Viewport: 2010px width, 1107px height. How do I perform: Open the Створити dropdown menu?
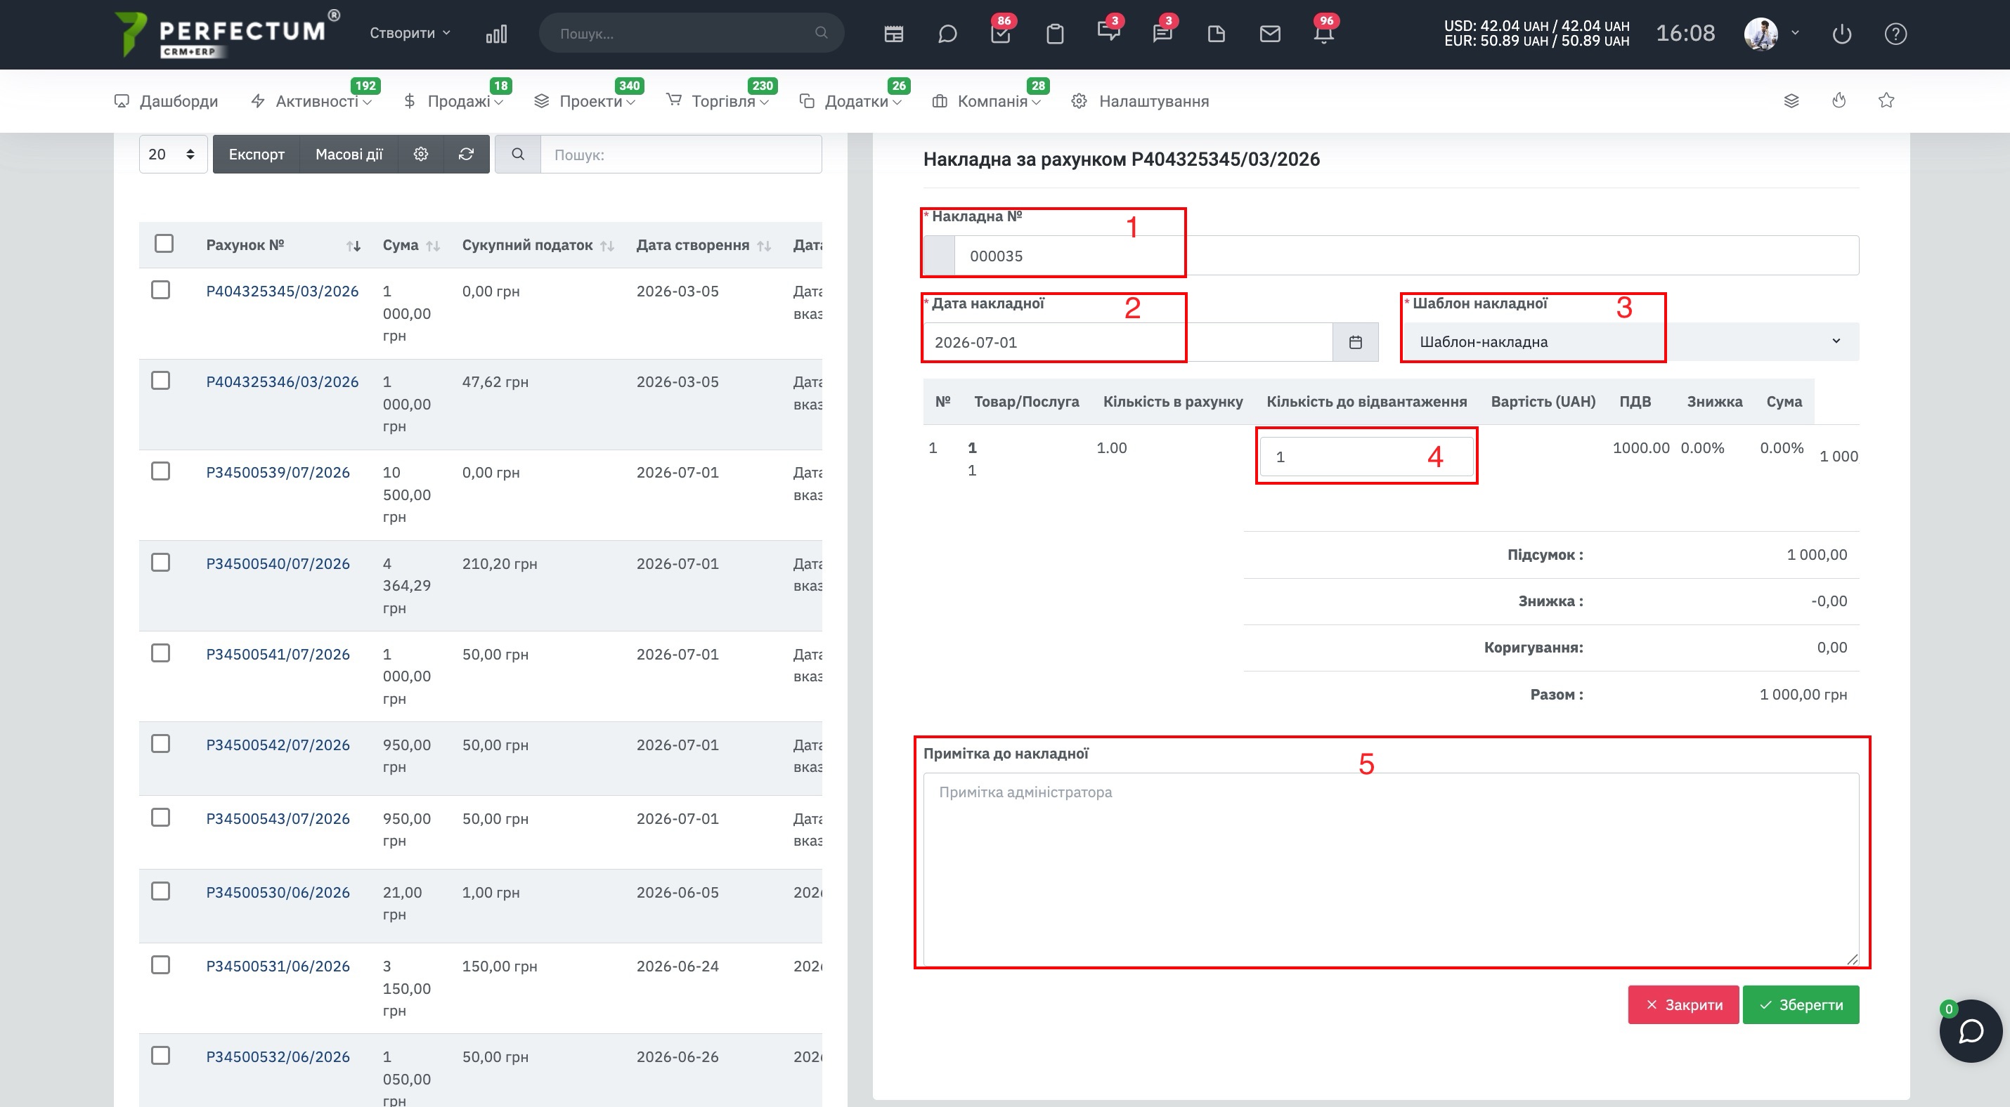[x=410, y=33]
